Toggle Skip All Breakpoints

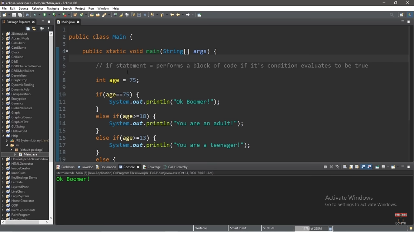[x=27, y=15]
